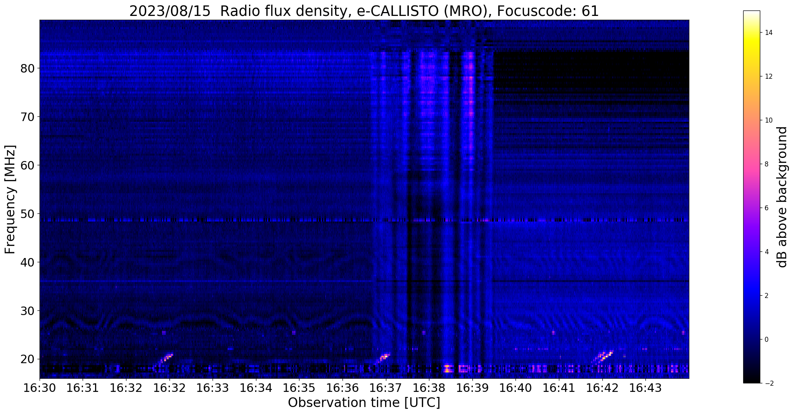
Task: Click the 'Frequency [MHz]' y-axis label
Action: [x=10, y=199]
